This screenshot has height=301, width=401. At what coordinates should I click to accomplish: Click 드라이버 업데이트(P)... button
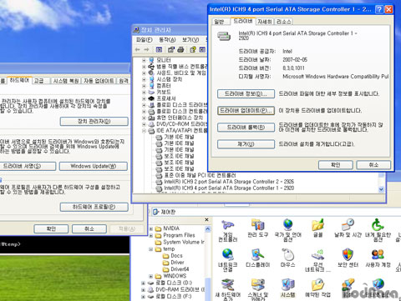pos(246,111)
